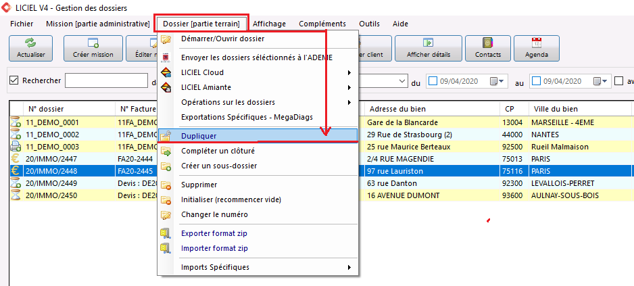Open Afficher détails from the toolbar

pyautogui.click(x=429, y=49)
